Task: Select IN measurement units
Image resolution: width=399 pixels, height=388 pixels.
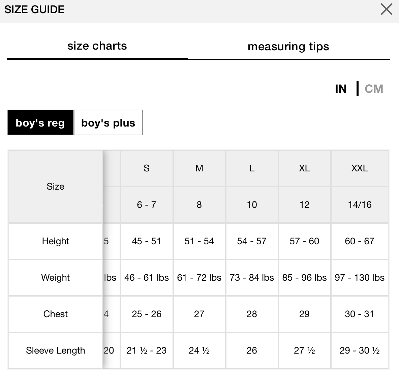Action: (x=341, y=89)
